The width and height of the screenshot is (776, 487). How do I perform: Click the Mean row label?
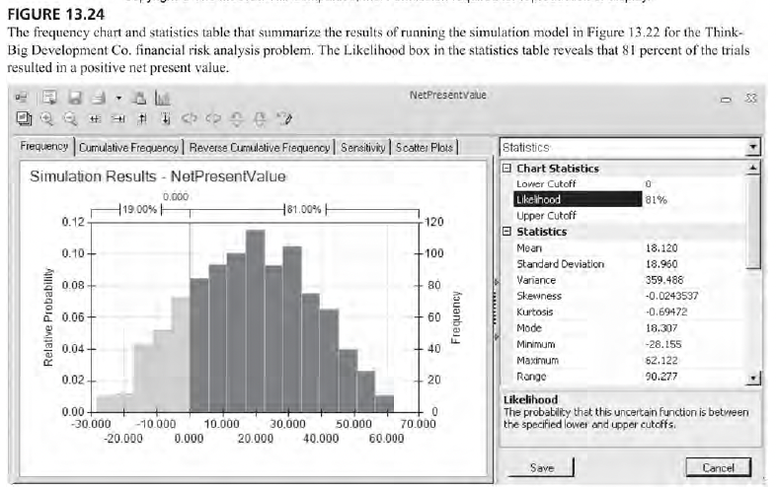tap(529, 248)
